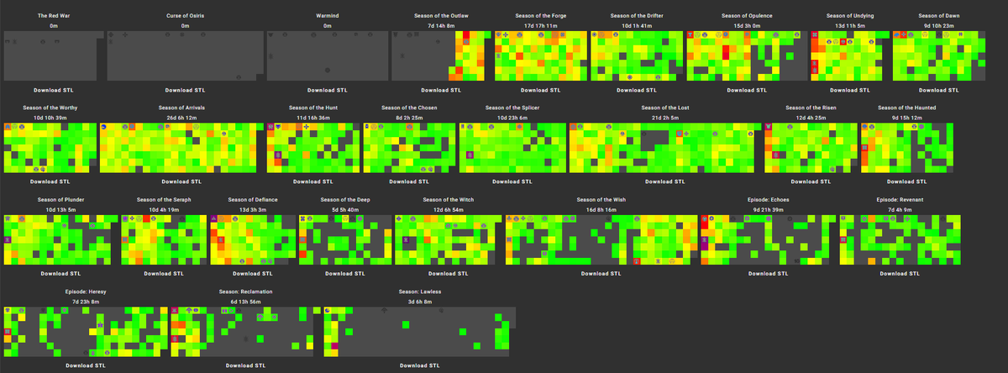
Task: Download STL for Season of the Chosen
Action: [409, 181]
